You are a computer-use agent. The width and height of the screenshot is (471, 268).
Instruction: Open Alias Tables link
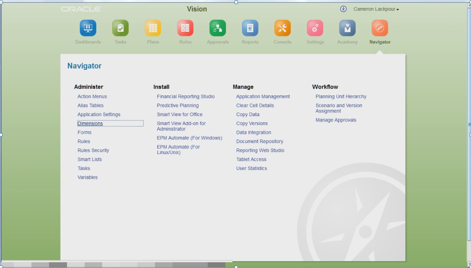pyautogui.click(x=90, y=106)
